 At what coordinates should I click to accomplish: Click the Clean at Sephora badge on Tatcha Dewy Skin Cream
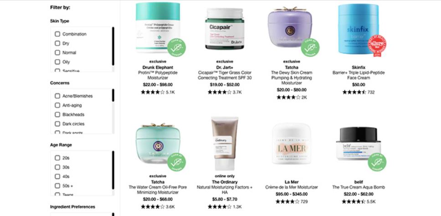point(310,47)
